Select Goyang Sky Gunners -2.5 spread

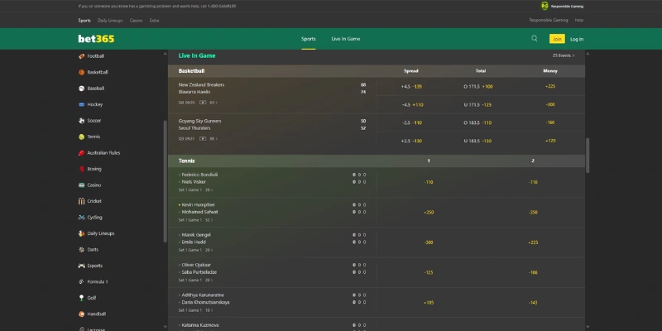pos(411,122)
